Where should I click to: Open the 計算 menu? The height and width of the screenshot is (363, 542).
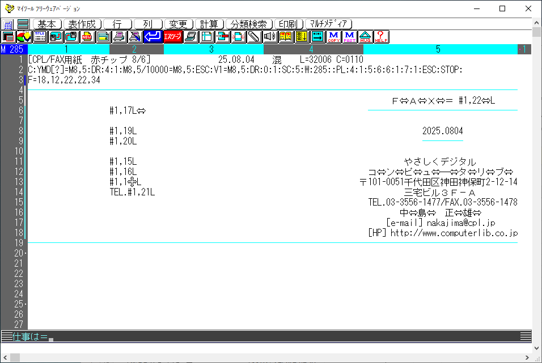(209, 24)
